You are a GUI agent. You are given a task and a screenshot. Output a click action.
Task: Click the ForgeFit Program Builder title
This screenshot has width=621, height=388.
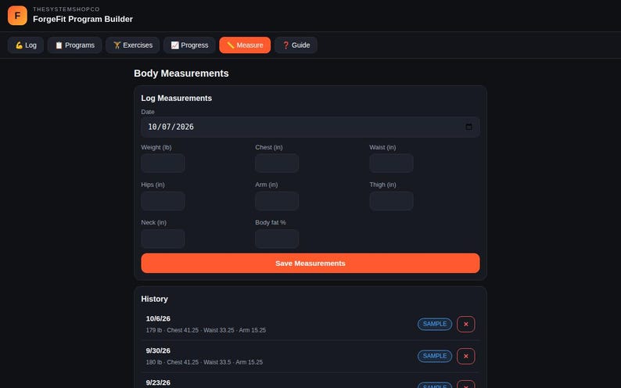pyautogui.click(x=83, y=19)
